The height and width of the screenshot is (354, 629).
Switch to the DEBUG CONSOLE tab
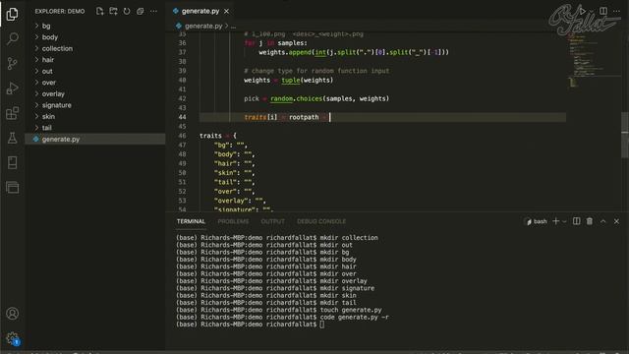click(x=321, y=221)
